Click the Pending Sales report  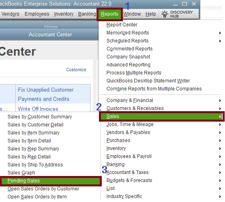pyautogui.click(x=51, y=181)
